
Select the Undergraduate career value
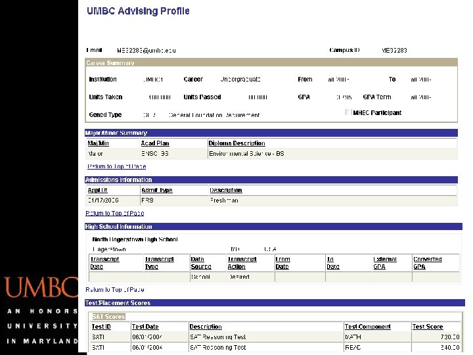240,80
